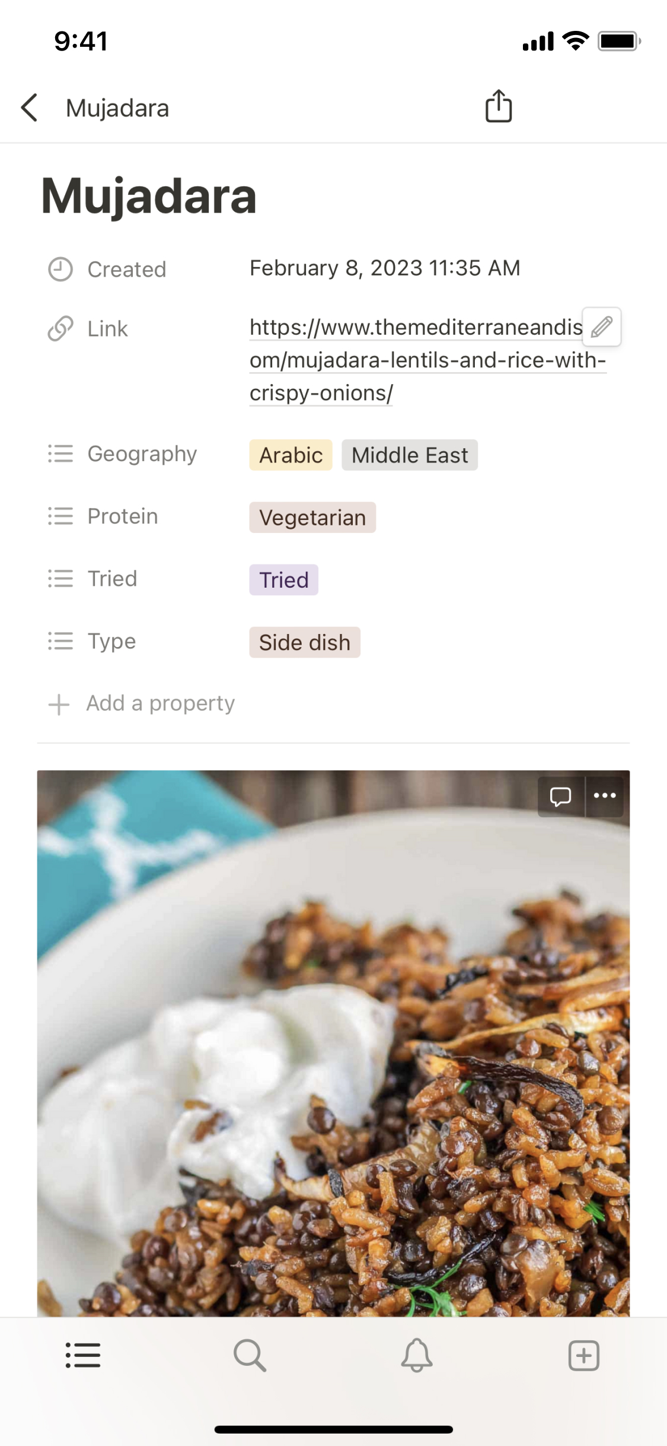Tap the Mujadara page title heading
This screenshot has height=1446, width=667.
149,196
